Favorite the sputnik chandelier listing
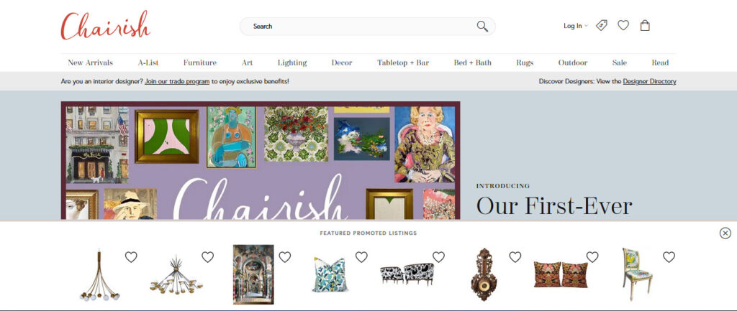The width and height of the screenshot is (737, 311). pyautogui.click(x=208, y=257)
